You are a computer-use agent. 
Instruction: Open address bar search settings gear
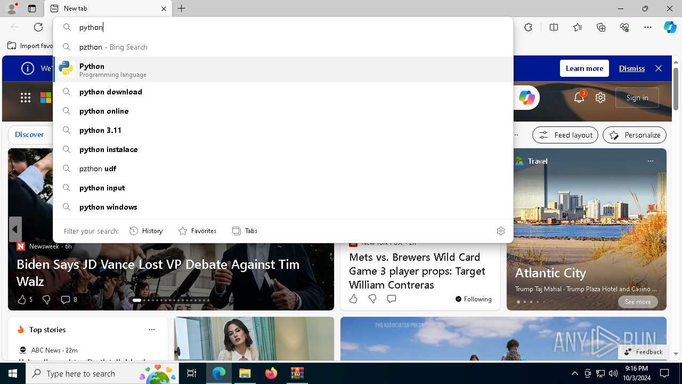pos(500,231)
